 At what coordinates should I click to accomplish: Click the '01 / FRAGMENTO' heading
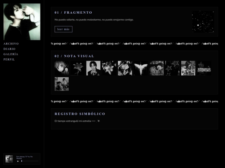73,12
